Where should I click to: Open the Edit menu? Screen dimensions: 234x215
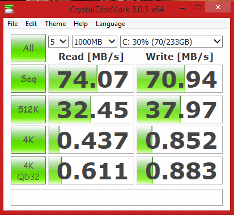tap(31, 24)
